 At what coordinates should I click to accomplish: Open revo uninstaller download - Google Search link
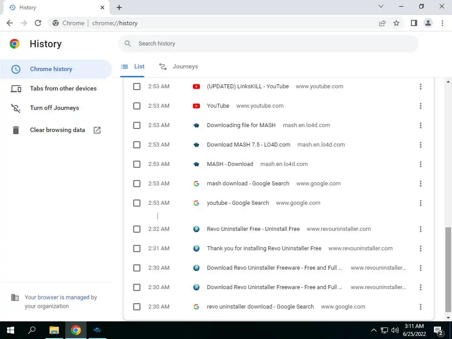[260, 307]
